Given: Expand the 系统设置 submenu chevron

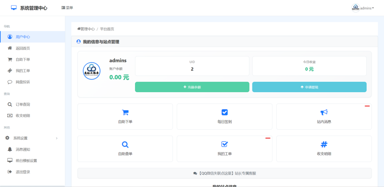Looking at the screenshot, I should [57, 138].
